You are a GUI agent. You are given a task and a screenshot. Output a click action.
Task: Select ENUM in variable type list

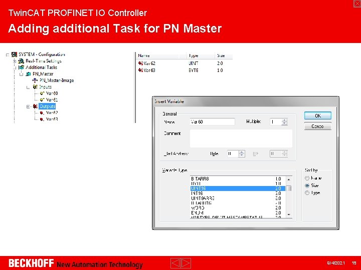coord(238,213)
